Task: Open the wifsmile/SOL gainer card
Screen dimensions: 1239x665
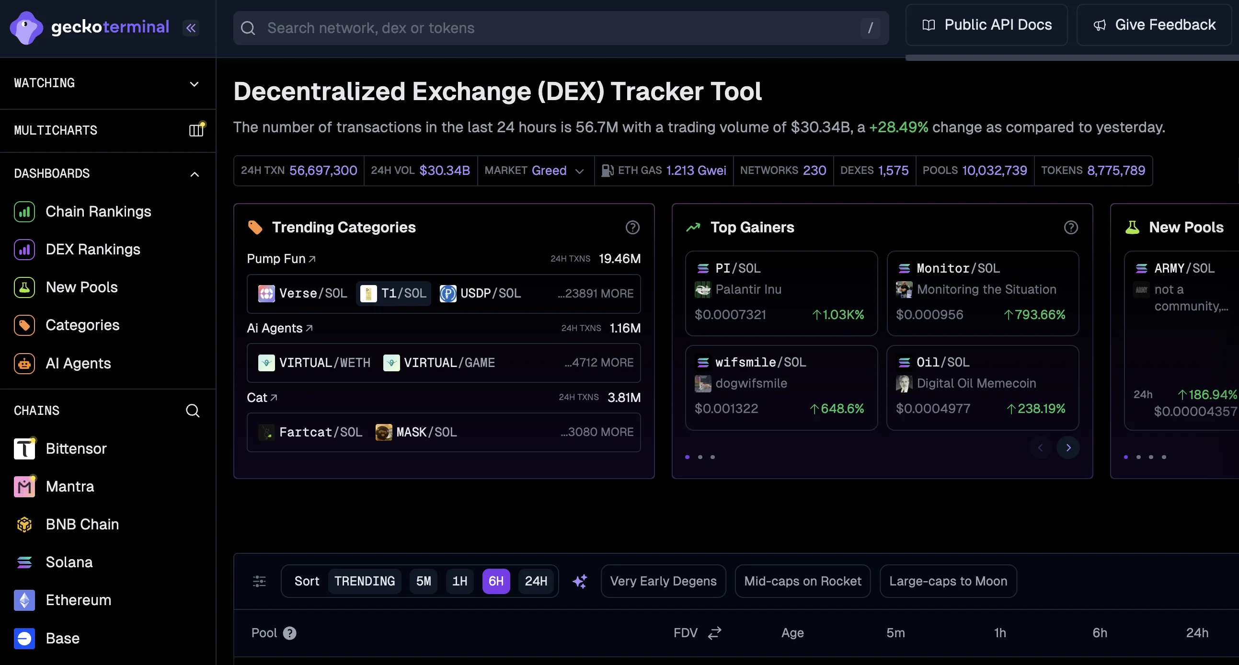Action: 781,388
